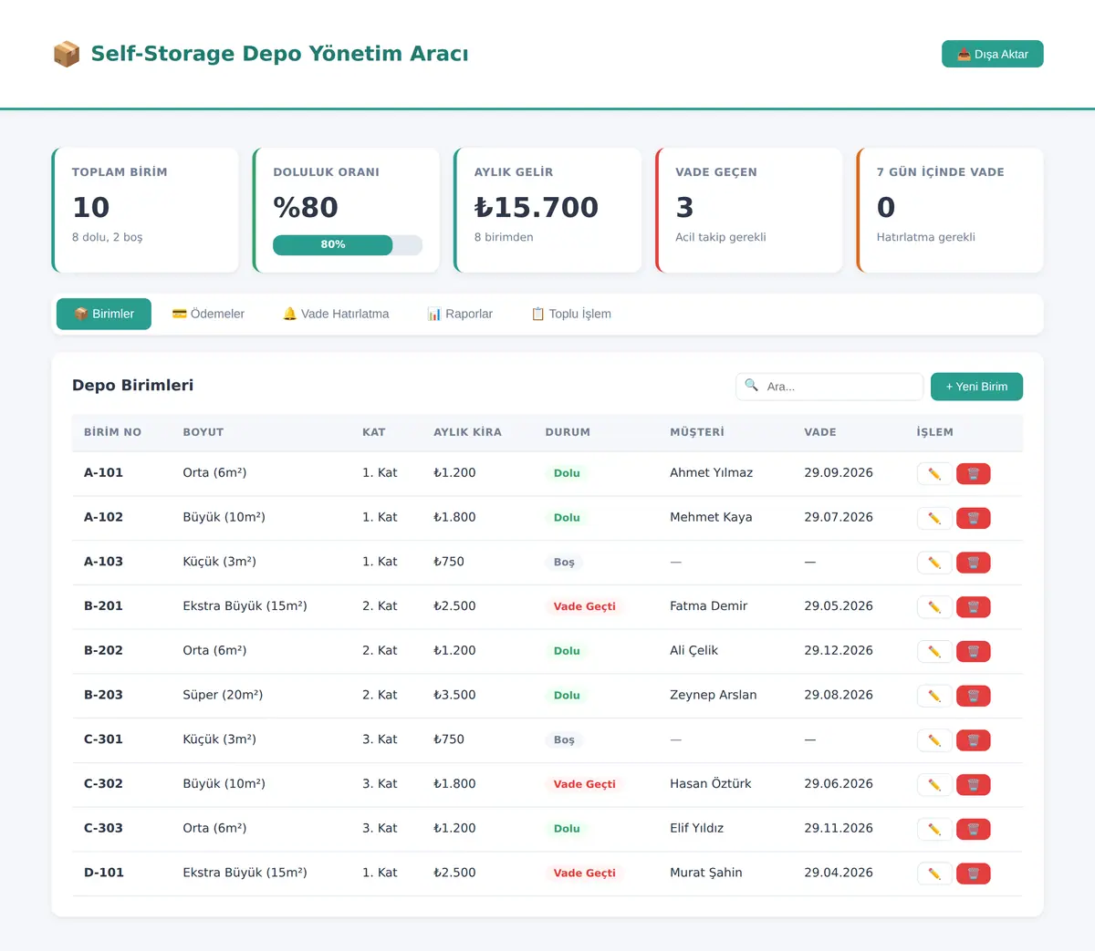Go to the Raporlar tab
The width and height of the screenshot is (1095, 951).
(460, 314)
